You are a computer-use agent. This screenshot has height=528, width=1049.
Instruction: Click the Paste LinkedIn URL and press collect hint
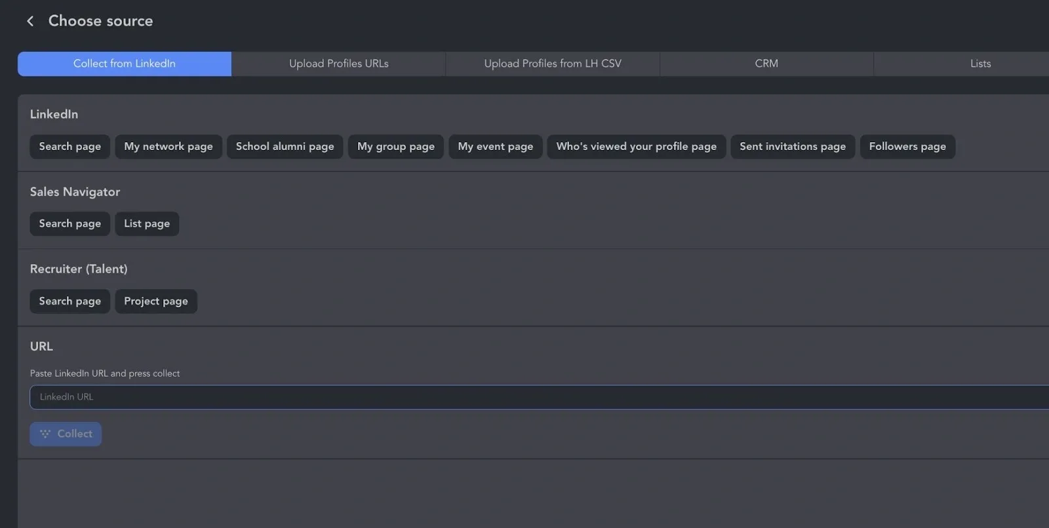coord(105,373)
